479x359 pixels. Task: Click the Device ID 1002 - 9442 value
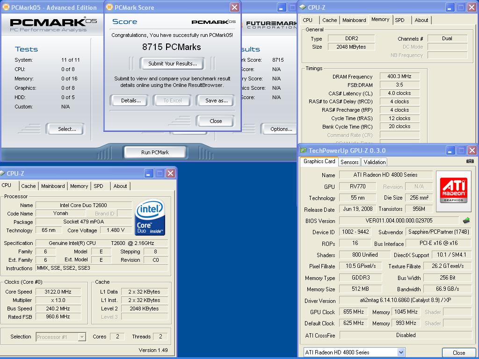click(356, 232)
